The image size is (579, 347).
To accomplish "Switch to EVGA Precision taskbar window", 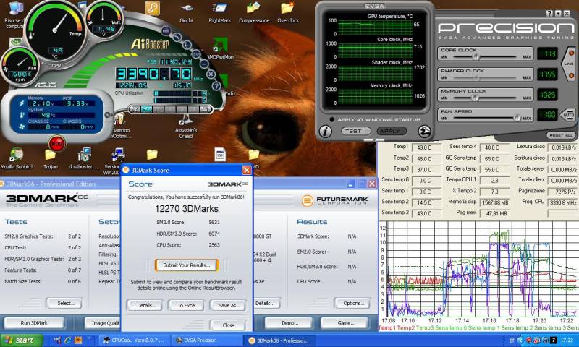I will [x=206, y=340].
